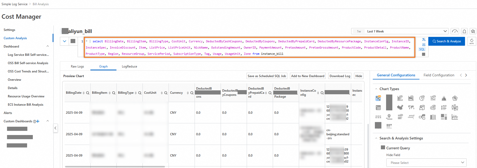Select the Pro column chart type
This screenshot has width=477, height=168.
pos(400,98)
